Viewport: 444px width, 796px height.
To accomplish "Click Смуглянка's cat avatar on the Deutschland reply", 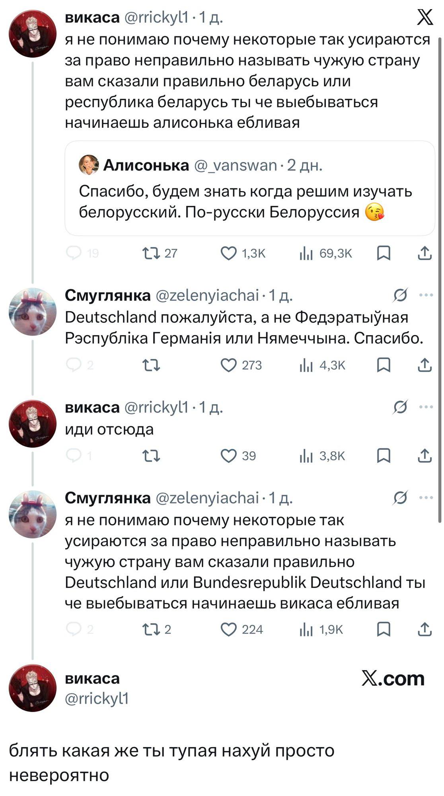I will [x=33, y=312].
